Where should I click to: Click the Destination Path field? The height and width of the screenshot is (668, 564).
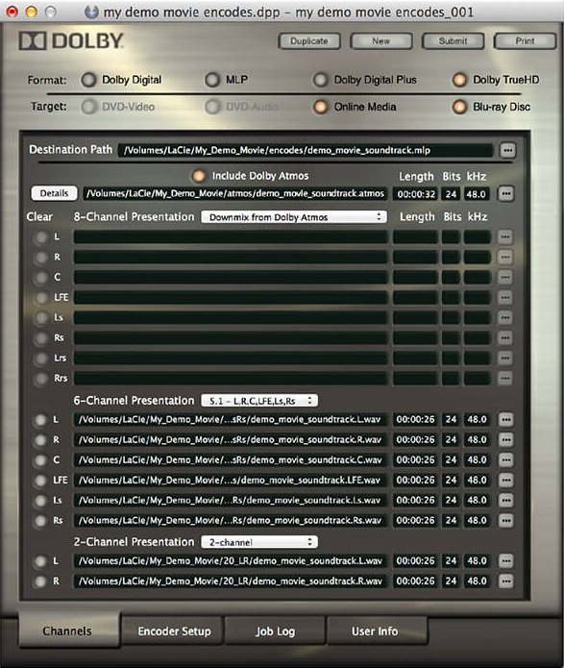[x=306, y=150]
